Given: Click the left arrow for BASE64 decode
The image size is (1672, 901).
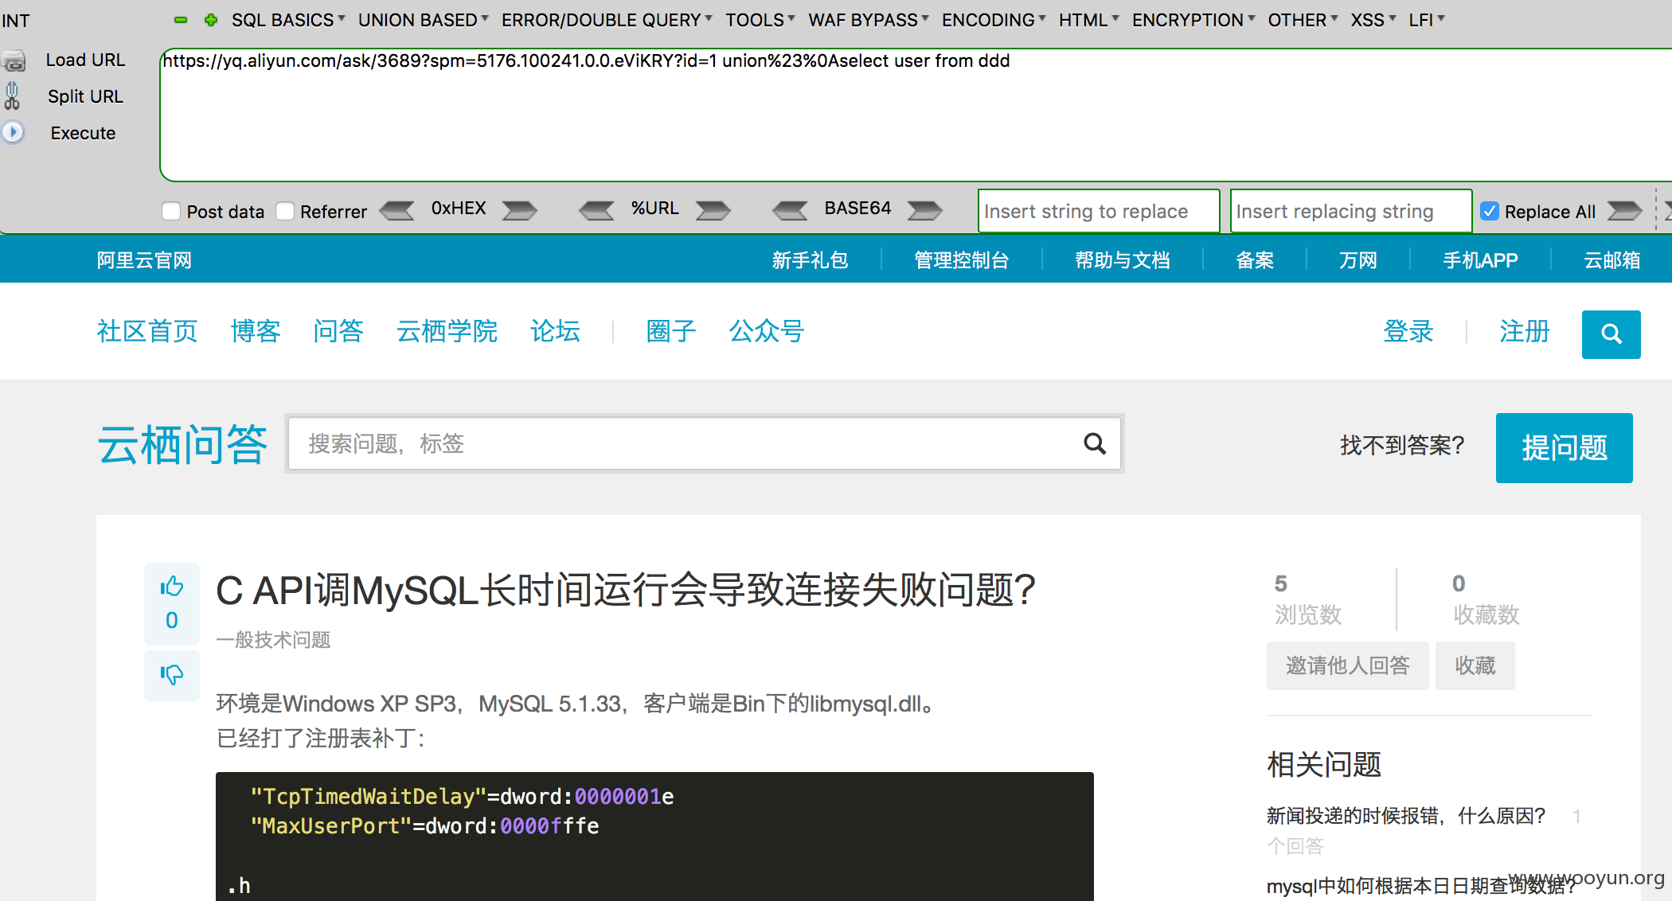Looking at the screenshot, I should (790, 210).
